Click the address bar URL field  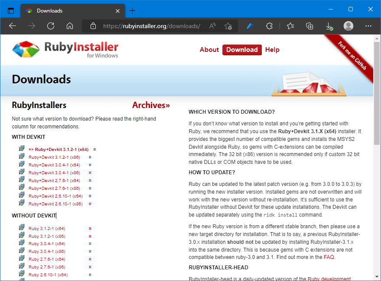pyautogui.click(x=152, y=26)
